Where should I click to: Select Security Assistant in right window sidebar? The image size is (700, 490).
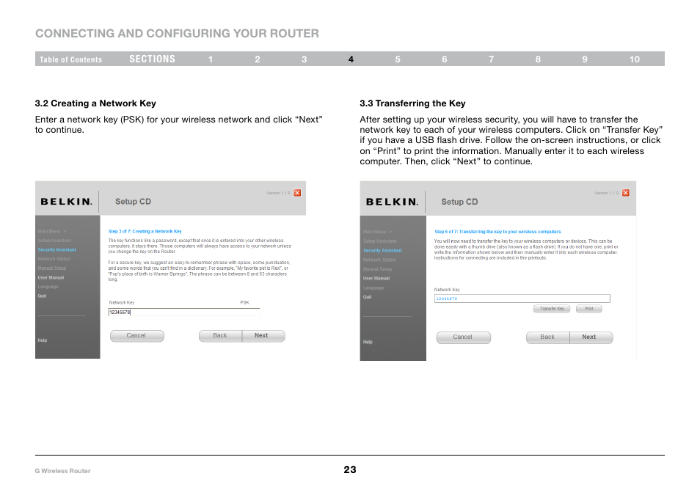click(382, 250)
